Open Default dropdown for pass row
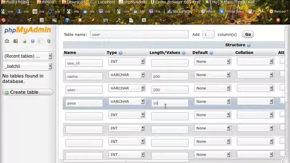 coord(213,101)
